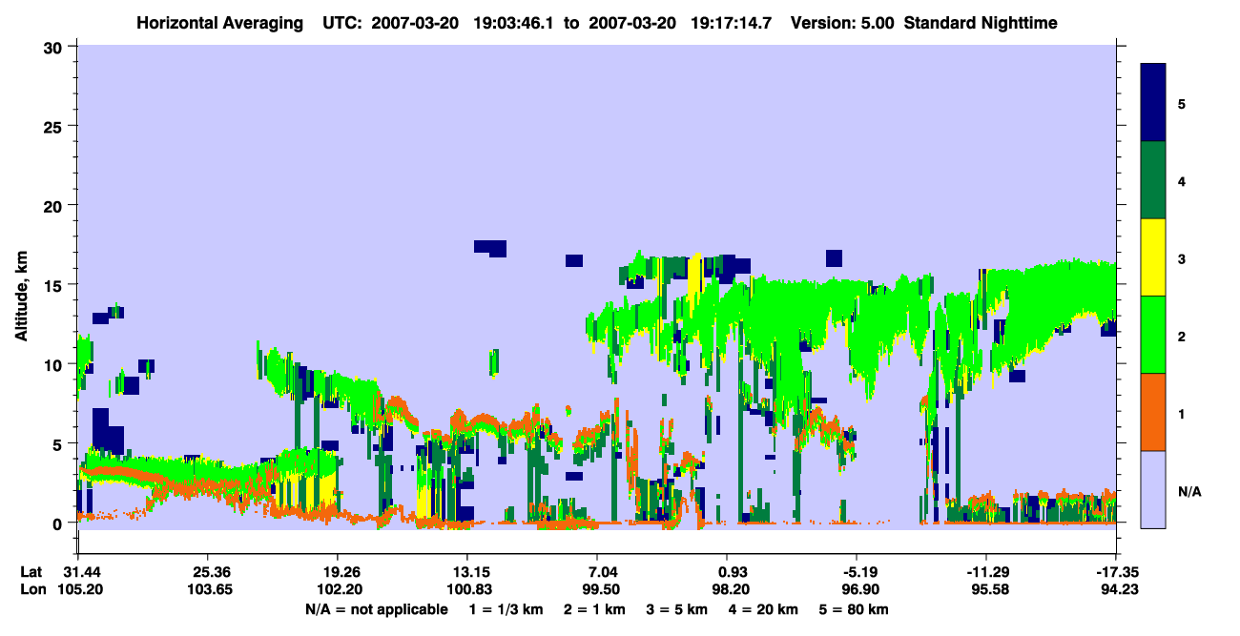1240x636 pixels.
Task: Click the y-axis tick label 5
Action: click(x=60, y=443)
